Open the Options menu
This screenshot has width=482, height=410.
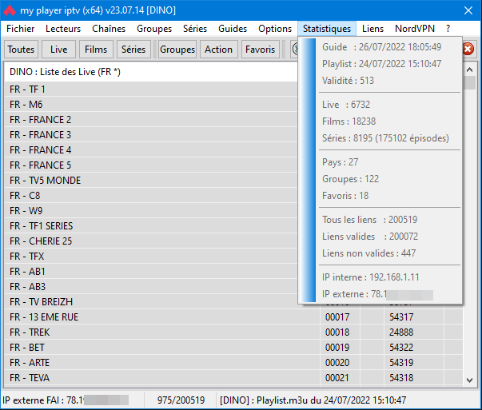tap(275, 29)
